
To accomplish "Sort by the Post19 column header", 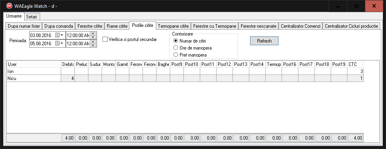I will pyautogui.click(x=339, y=64).
